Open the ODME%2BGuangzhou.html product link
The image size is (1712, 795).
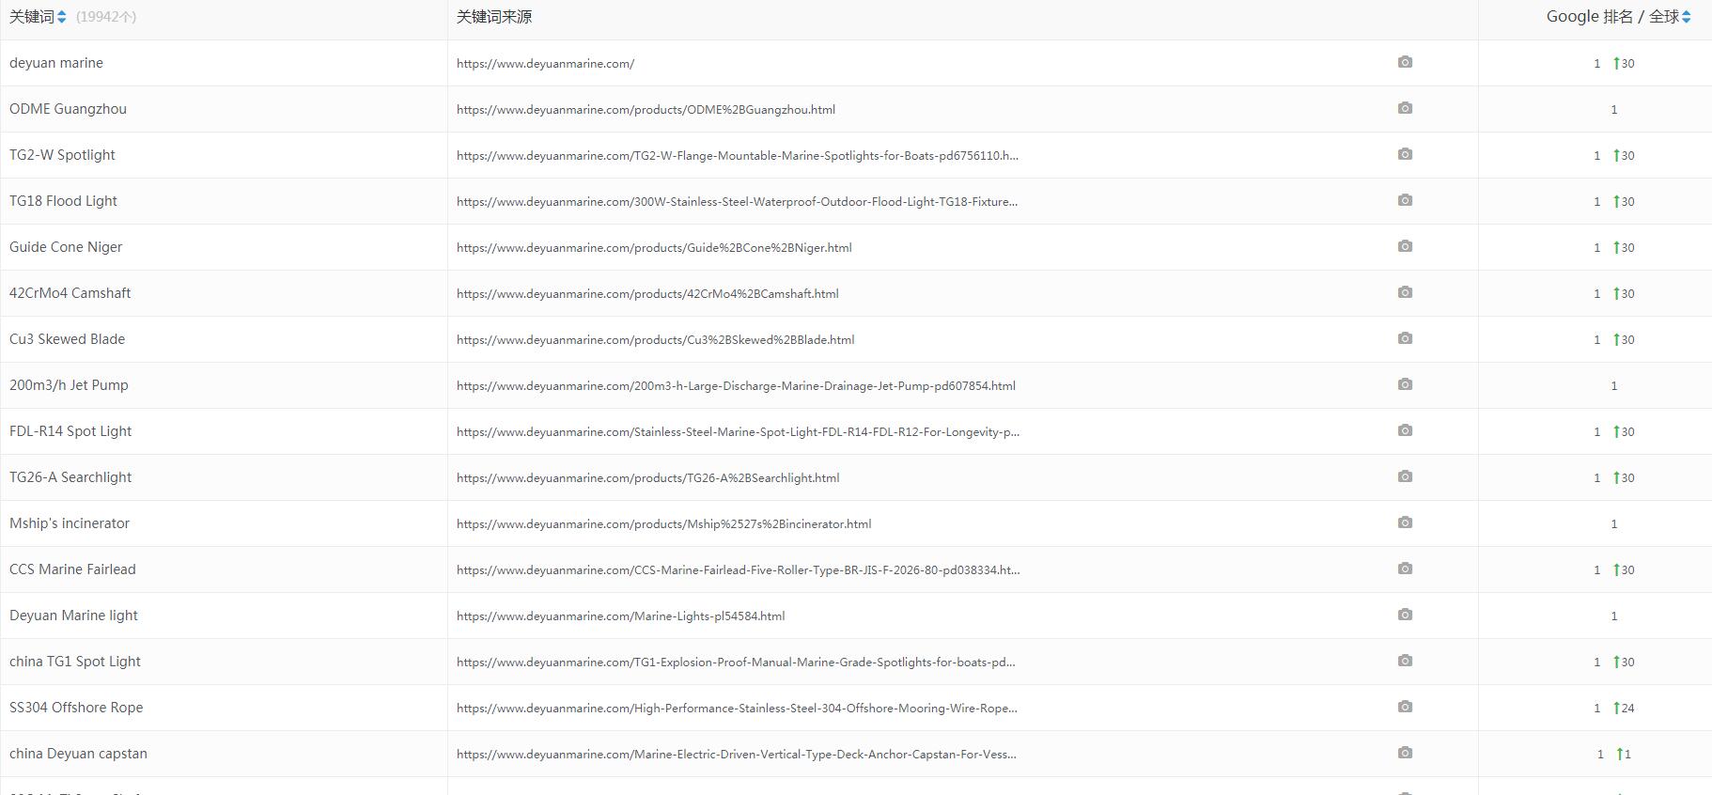(x=646, y=110)
